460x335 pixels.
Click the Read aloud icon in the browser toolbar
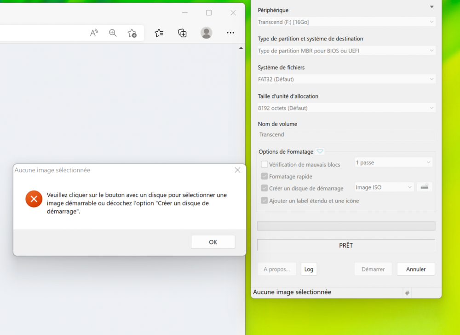click(x=94, y=33)
